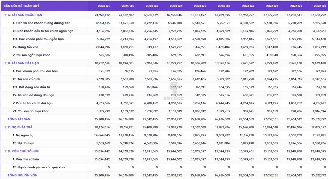Collapse the C. NỢ PHẢI TRẢ section
This screenshot has width=328, height=179.
point(5,127)
